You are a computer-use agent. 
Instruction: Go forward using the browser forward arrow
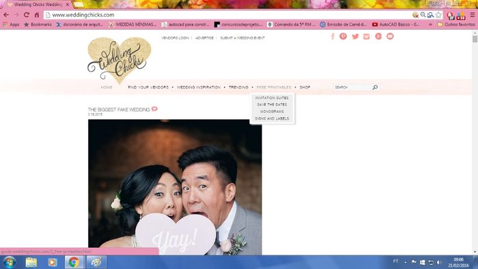[16, 15]
